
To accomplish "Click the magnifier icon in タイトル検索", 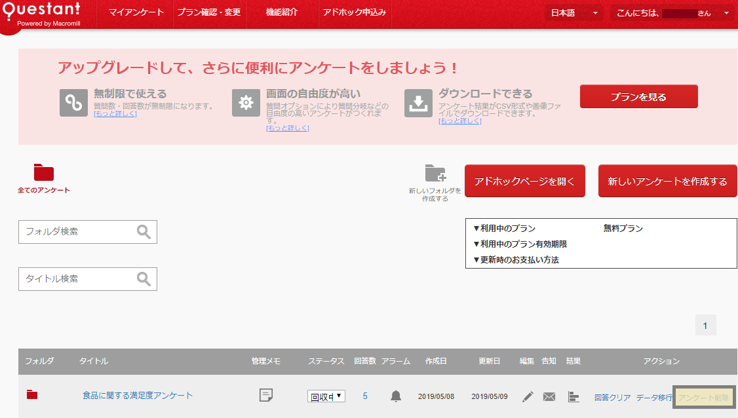I will click(144, 279).
